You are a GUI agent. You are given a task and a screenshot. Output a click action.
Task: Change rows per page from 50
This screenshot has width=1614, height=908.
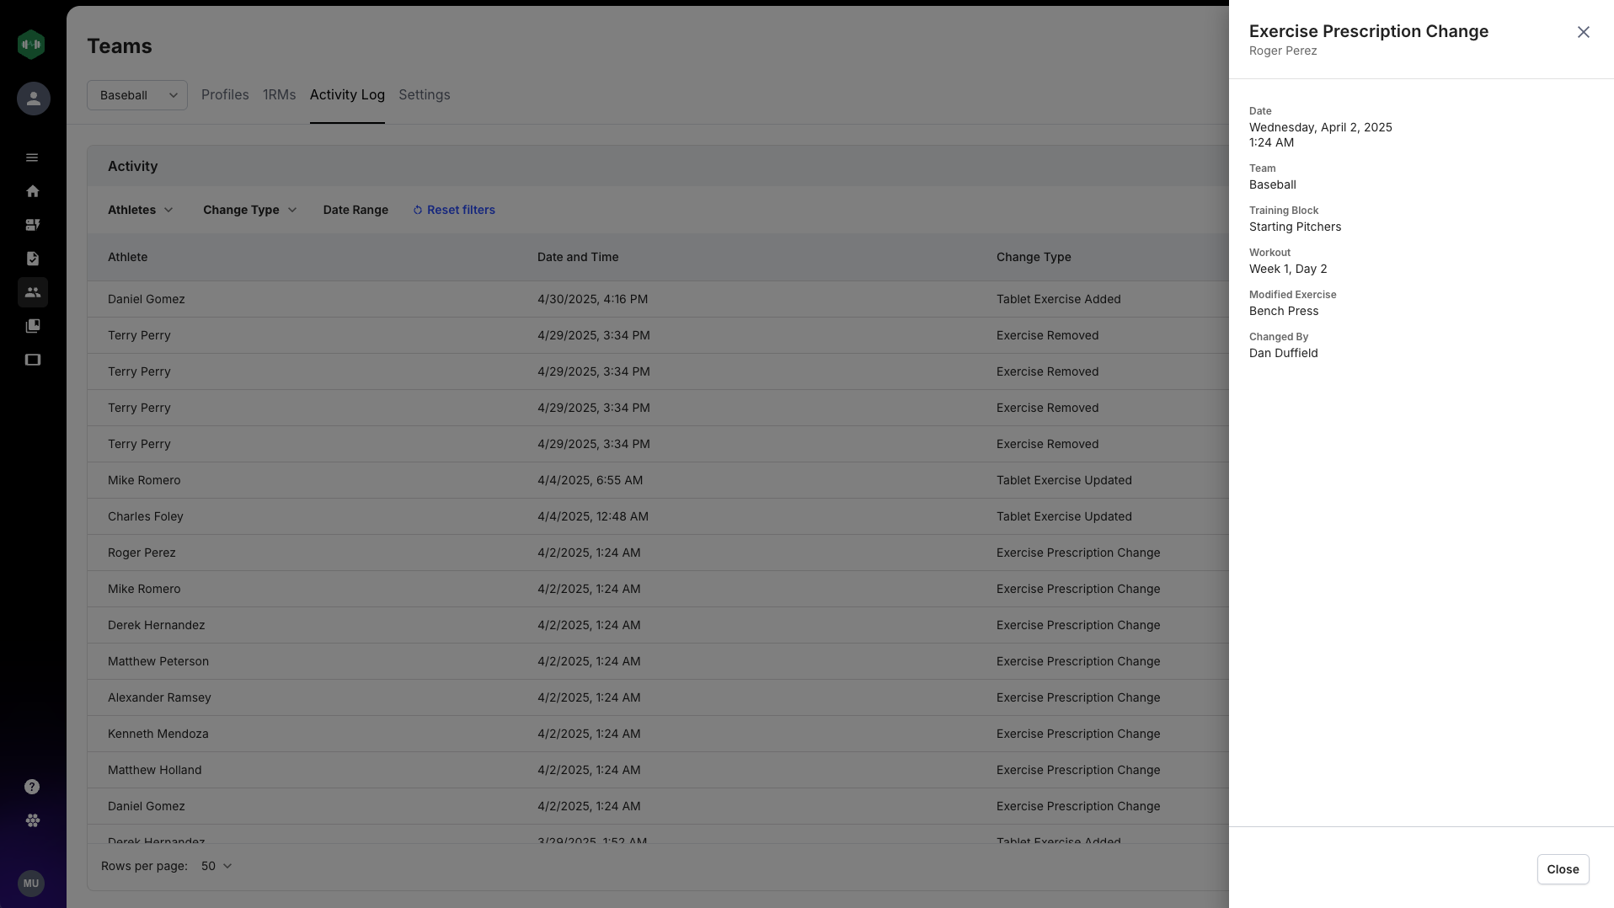(216, 866)
